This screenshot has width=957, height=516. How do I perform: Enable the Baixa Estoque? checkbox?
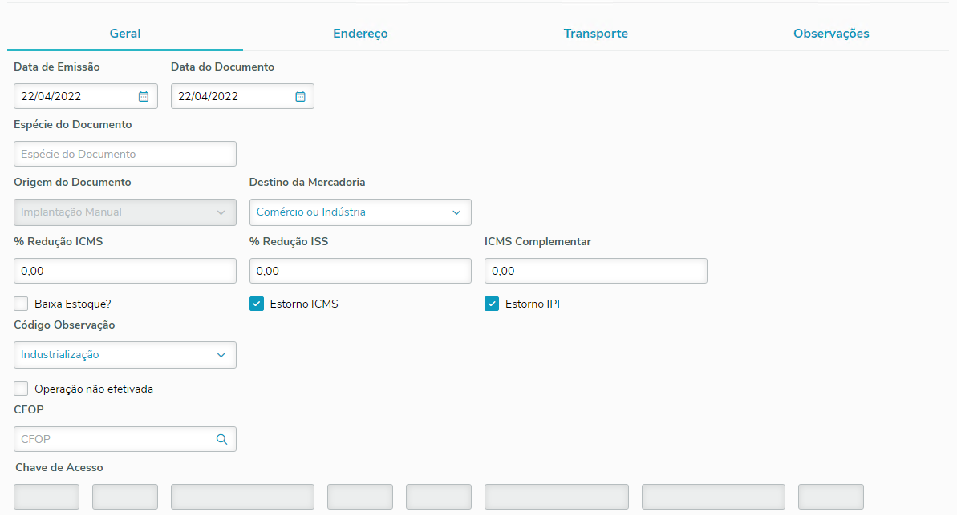point(22,304)
